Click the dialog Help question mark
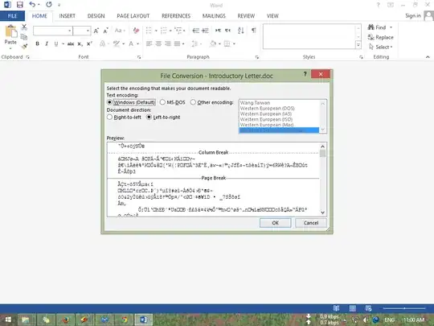Viewport: 434px width, 326px height. [305, 74]
